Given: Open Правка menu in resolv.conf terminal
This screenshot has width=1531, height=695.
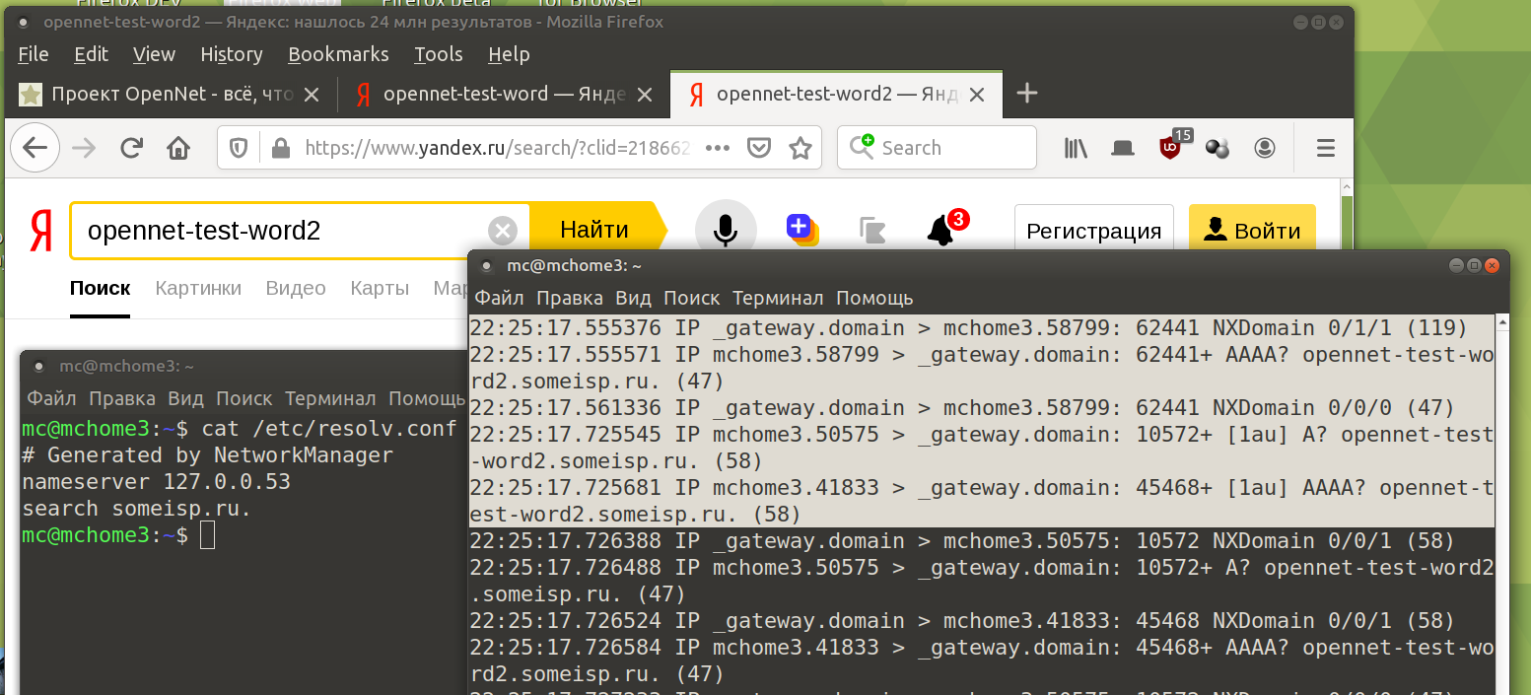Looking at the screenshot, I should [x=122, y=399].
